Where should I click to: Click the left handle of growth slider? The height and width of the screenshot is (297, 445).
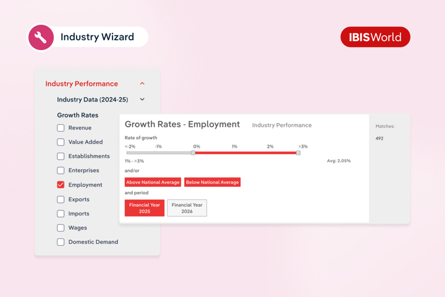click(x=193, y=153)
